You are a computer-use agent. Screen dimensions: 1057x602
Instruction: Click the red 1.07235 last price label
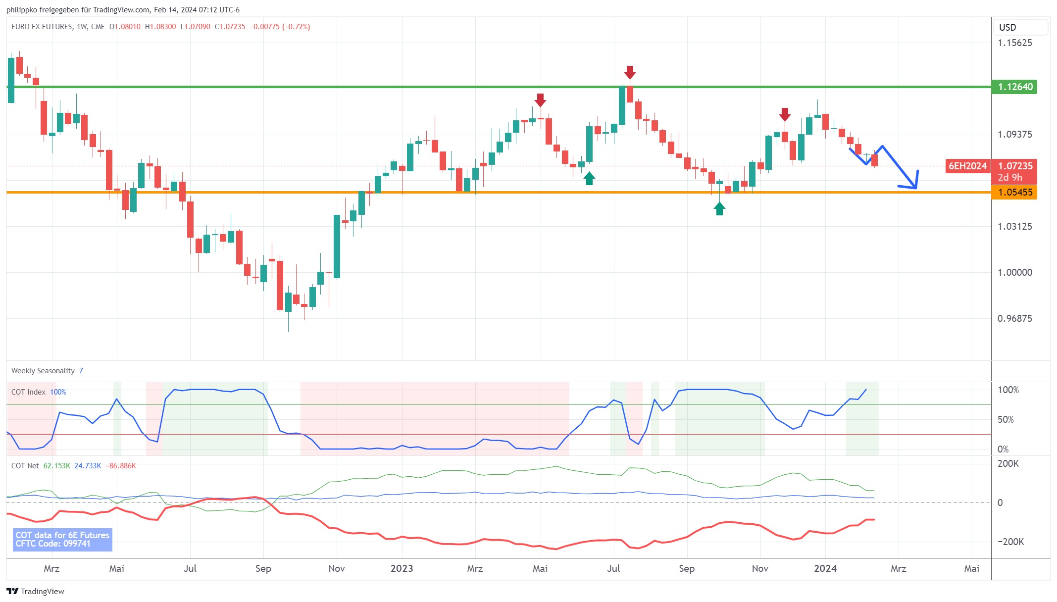coord(1014,166)
